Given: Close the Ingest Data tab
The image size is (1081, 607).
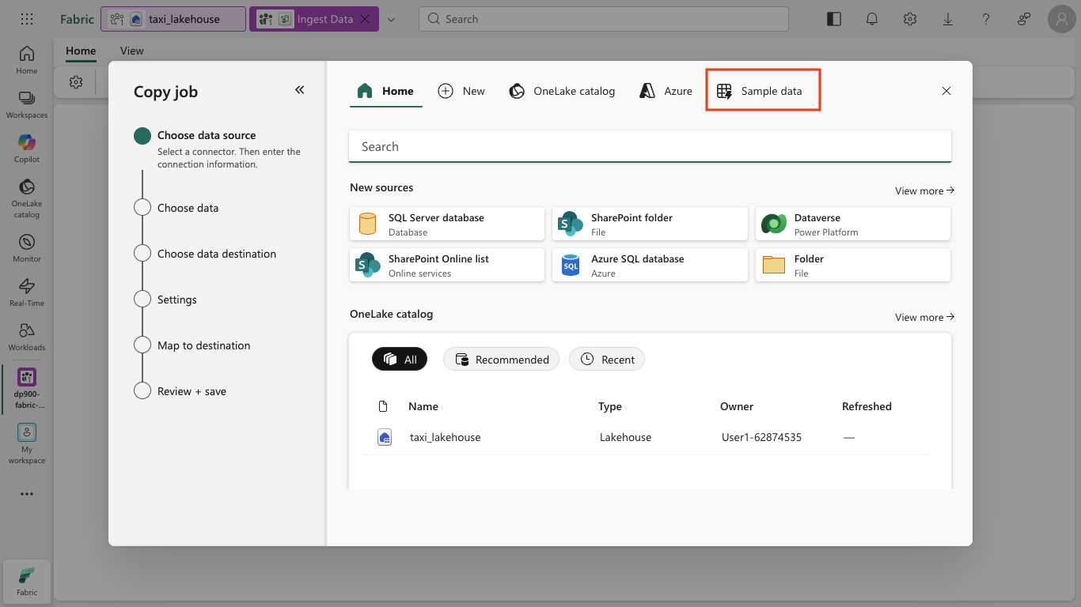Looking at the screenshot, I should [365, 19].
